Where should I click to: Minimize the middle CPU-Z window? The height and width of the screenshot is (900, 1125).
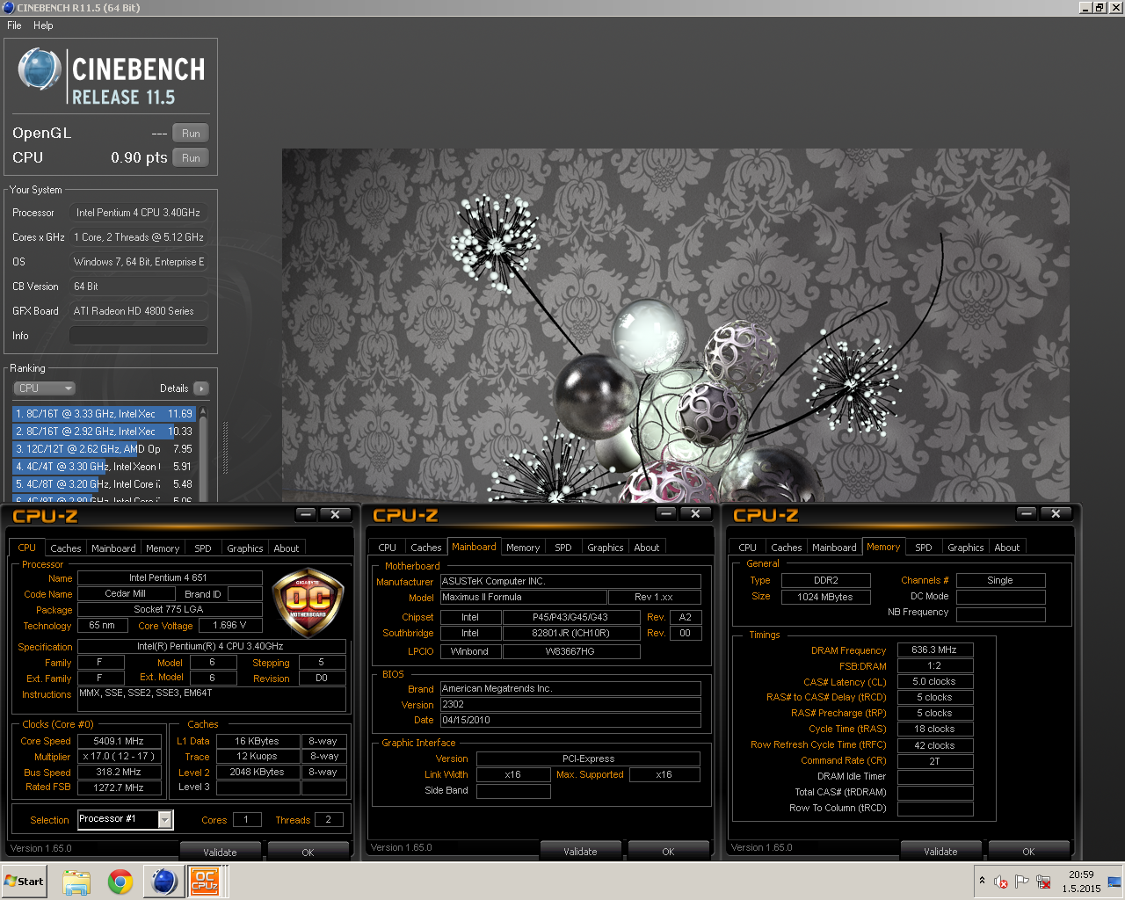(x=666, y=513)
